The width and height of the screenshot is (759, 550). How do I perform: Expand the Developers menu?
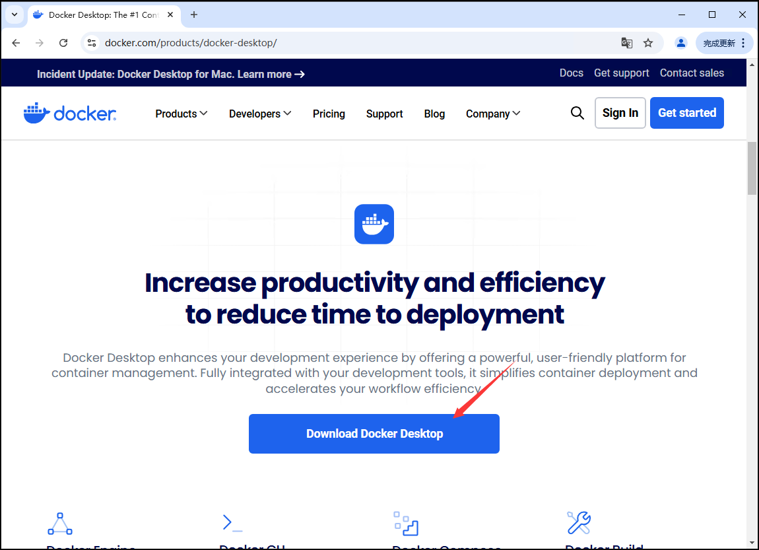(x=260, y=114)
